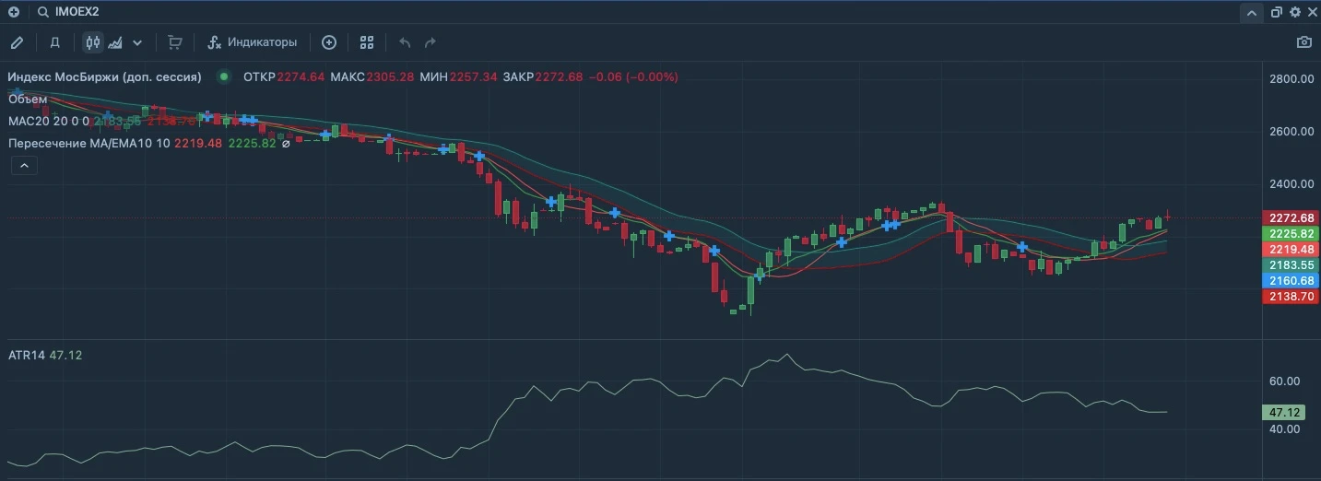Select the ATR14 indicator label

click(x=26, y=355)
